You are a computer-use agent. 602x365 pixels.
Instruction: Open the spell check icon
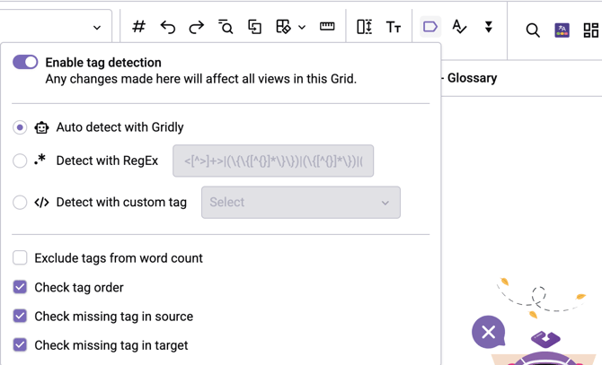(x=459, y=27)
